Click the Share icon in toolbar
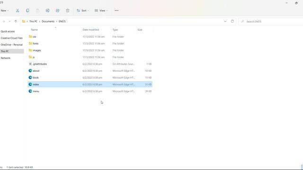 (x=58, y=10)
